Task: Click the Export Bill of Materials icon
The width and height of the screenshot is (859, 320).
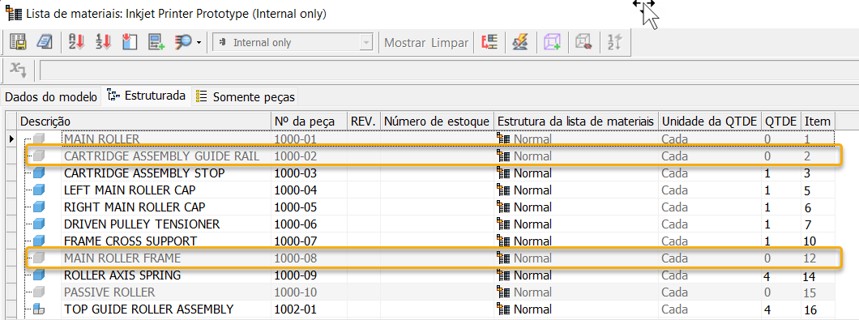Action: tap(18, 42)
